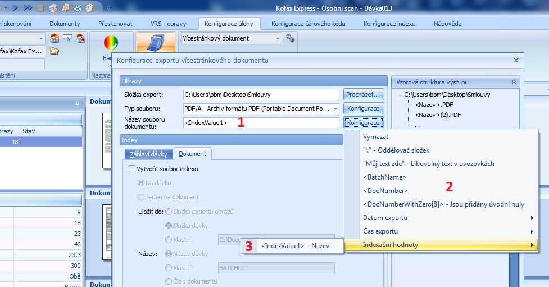
Task: Expand the Čas exportu submenu
Action: click(449, 231)
